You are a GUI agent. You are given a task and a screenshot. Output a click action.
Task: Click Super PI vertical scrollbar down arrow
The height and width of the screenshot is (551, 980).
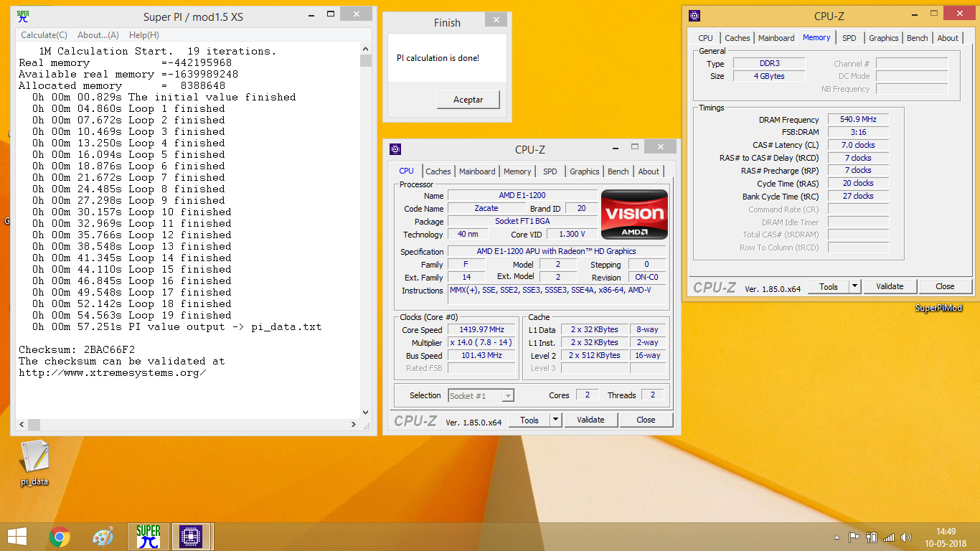366,413
